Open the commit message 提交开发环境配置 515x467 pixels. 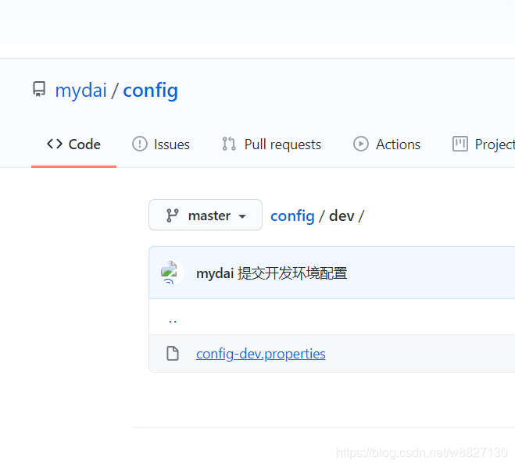point(292,273)
